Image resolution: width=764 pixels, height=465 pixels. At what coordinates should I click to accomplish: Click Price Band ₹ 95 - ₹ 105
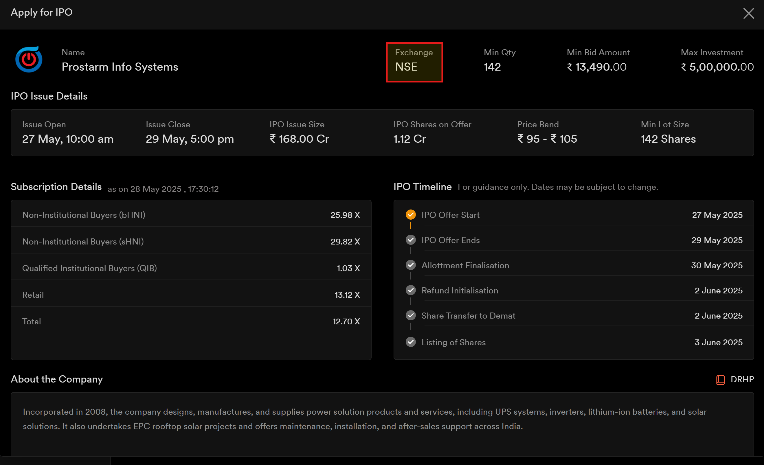[x=547, y=139]
